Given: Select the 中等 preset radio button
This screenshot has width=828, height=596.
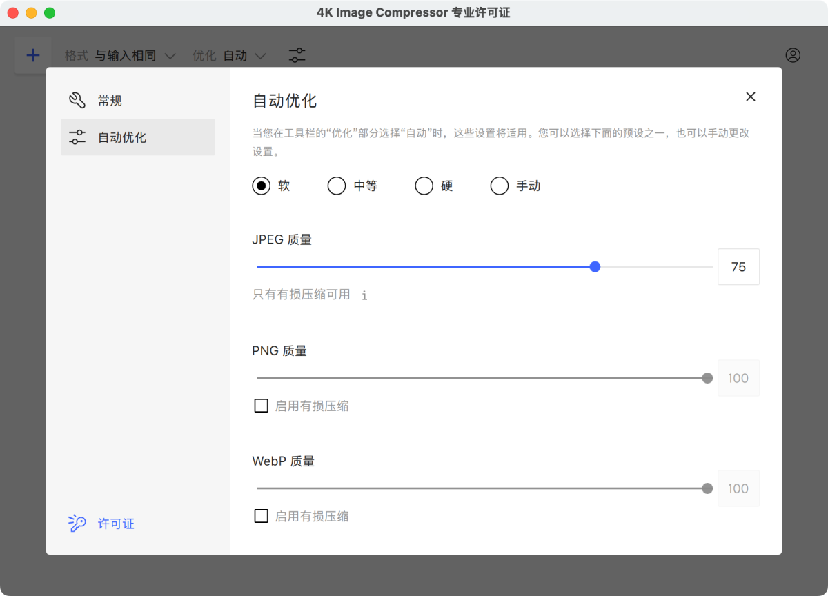Looking at the screenshot, I should tap(337, 186).
